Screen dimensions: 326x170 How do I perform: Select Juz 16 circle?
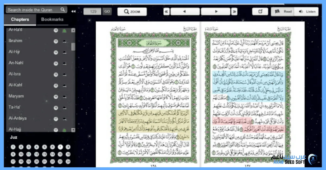pos(68,154)
